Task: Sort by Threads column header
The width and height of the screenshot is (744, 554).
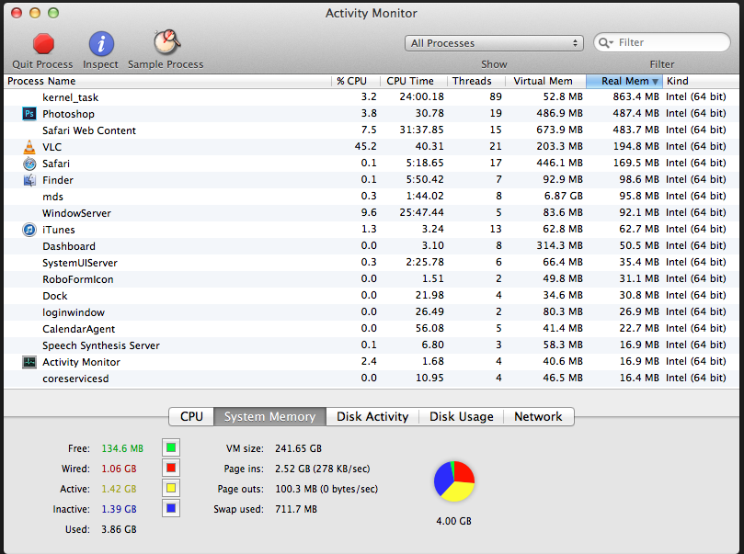Action: click(475, 81)
